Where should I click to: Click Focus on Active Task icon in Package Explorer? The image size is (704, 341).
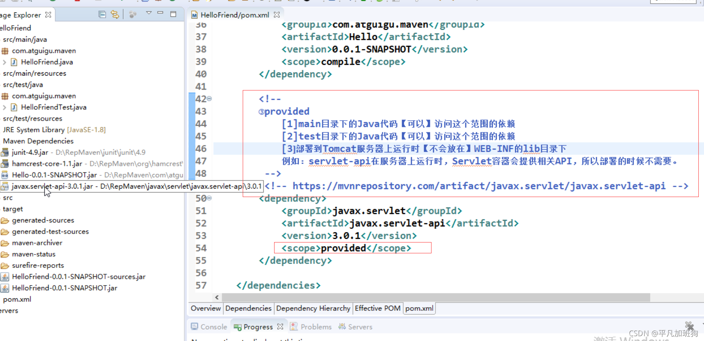click(132, 14)
